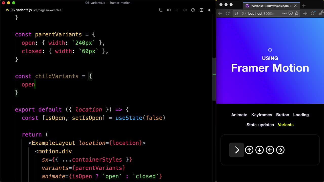Click the compare changes icon in editor toolbar
The height and width of the screenshot is (182, 324).
161,10
